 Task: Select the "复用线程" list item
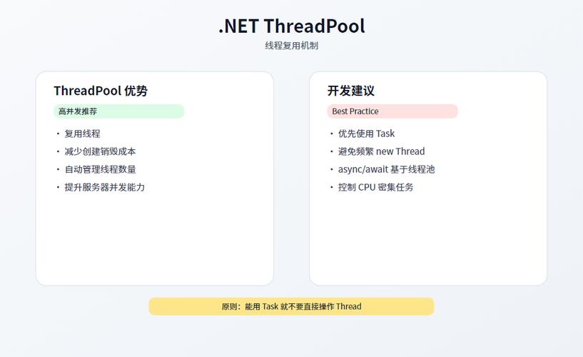click(x=82, y=134)
